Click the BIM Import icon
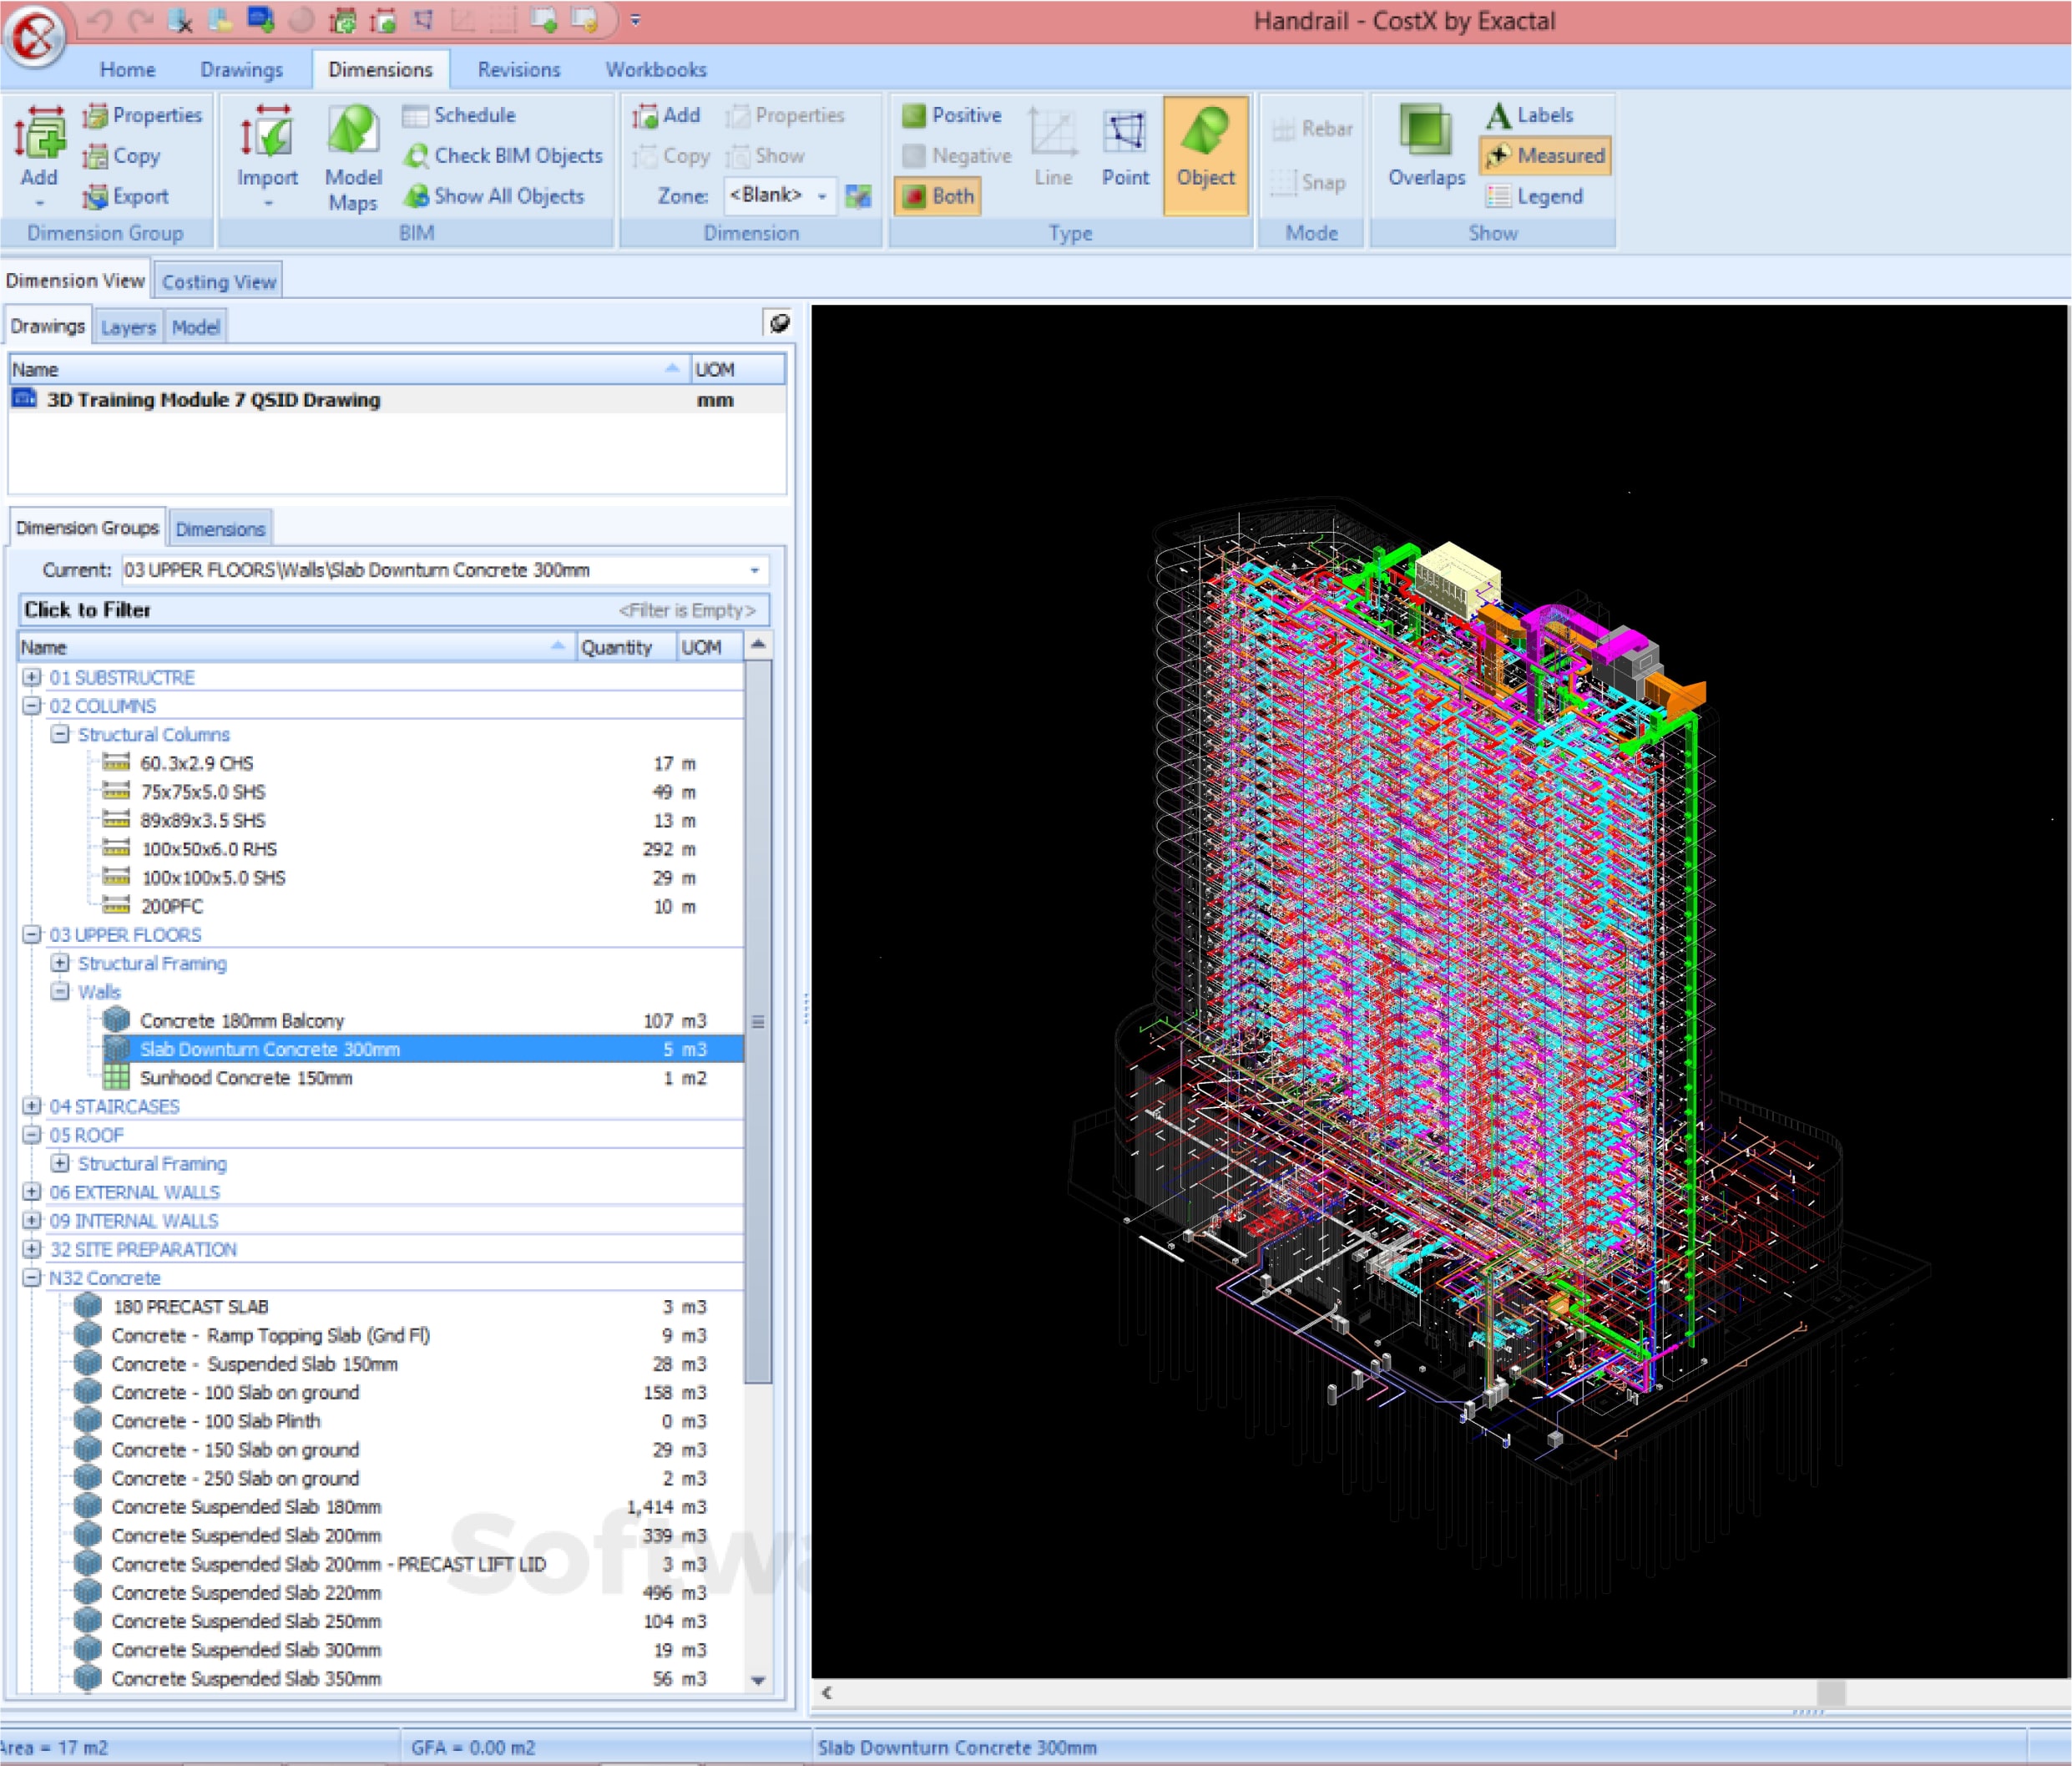Screen dimensions: 2072x1766 (x=267, y=134)
